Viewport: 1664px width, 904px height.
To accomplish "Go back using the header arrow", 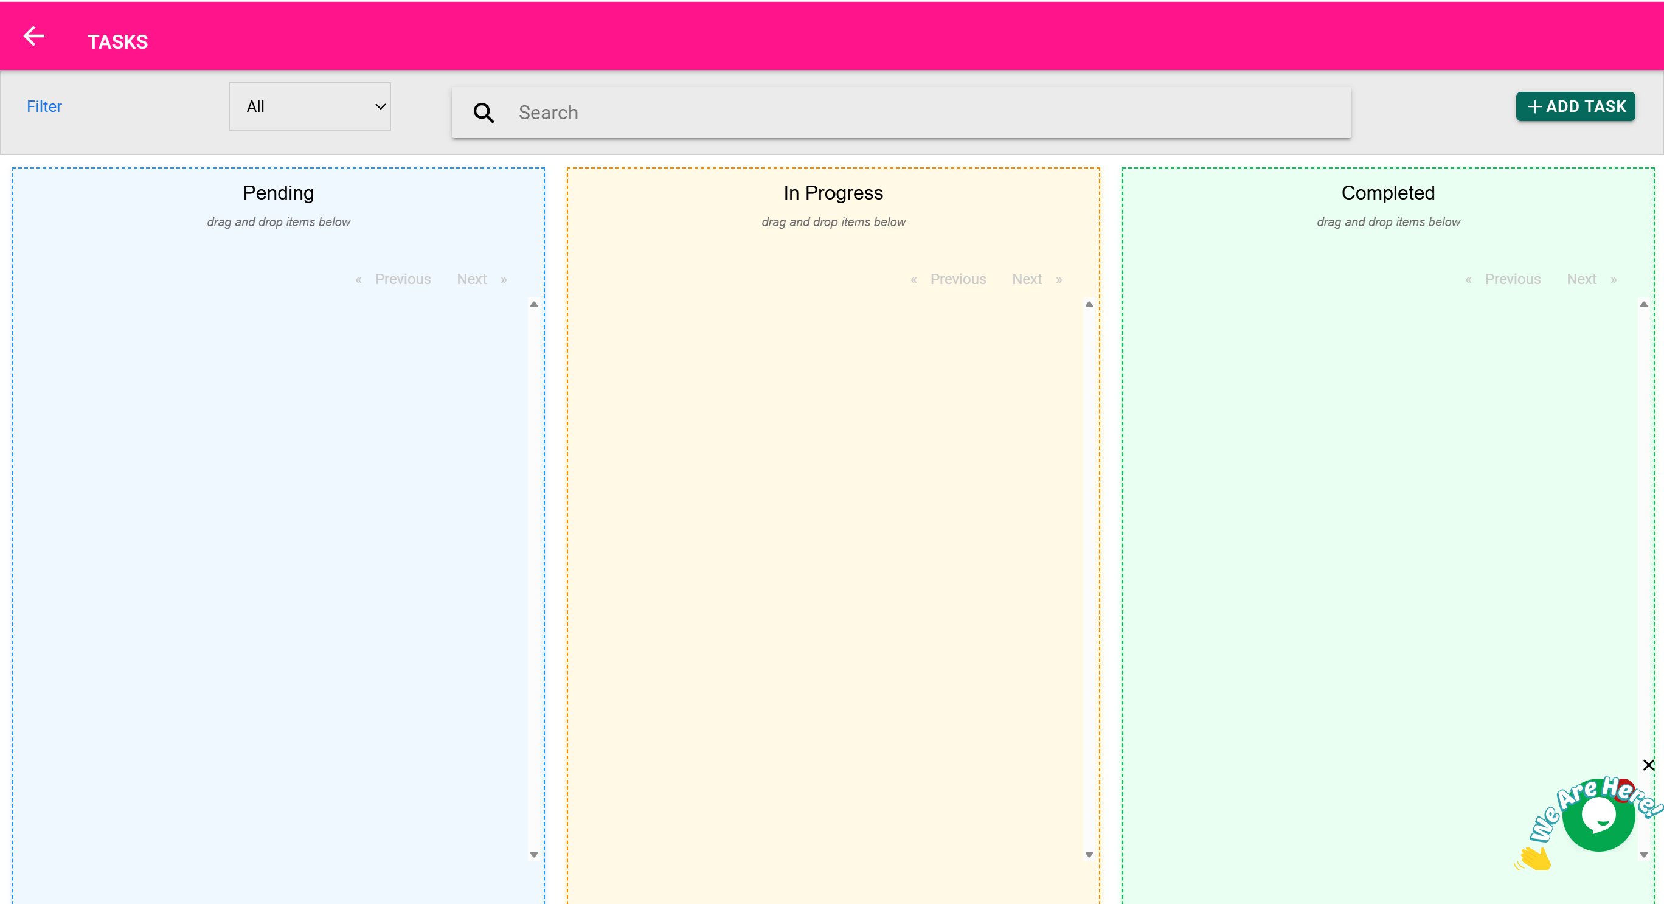I will (34, 36).
